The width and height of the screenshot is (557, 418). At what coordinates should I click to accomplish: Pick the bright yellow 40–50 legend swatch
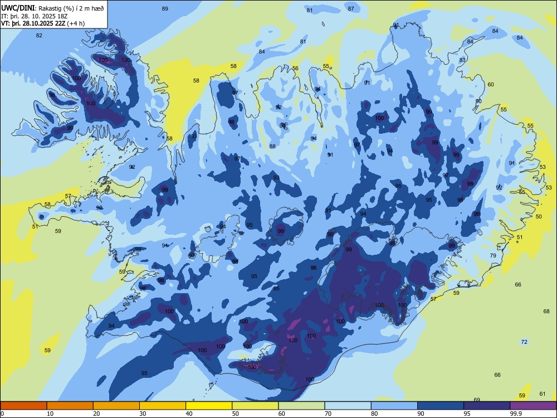click(209, 406)
